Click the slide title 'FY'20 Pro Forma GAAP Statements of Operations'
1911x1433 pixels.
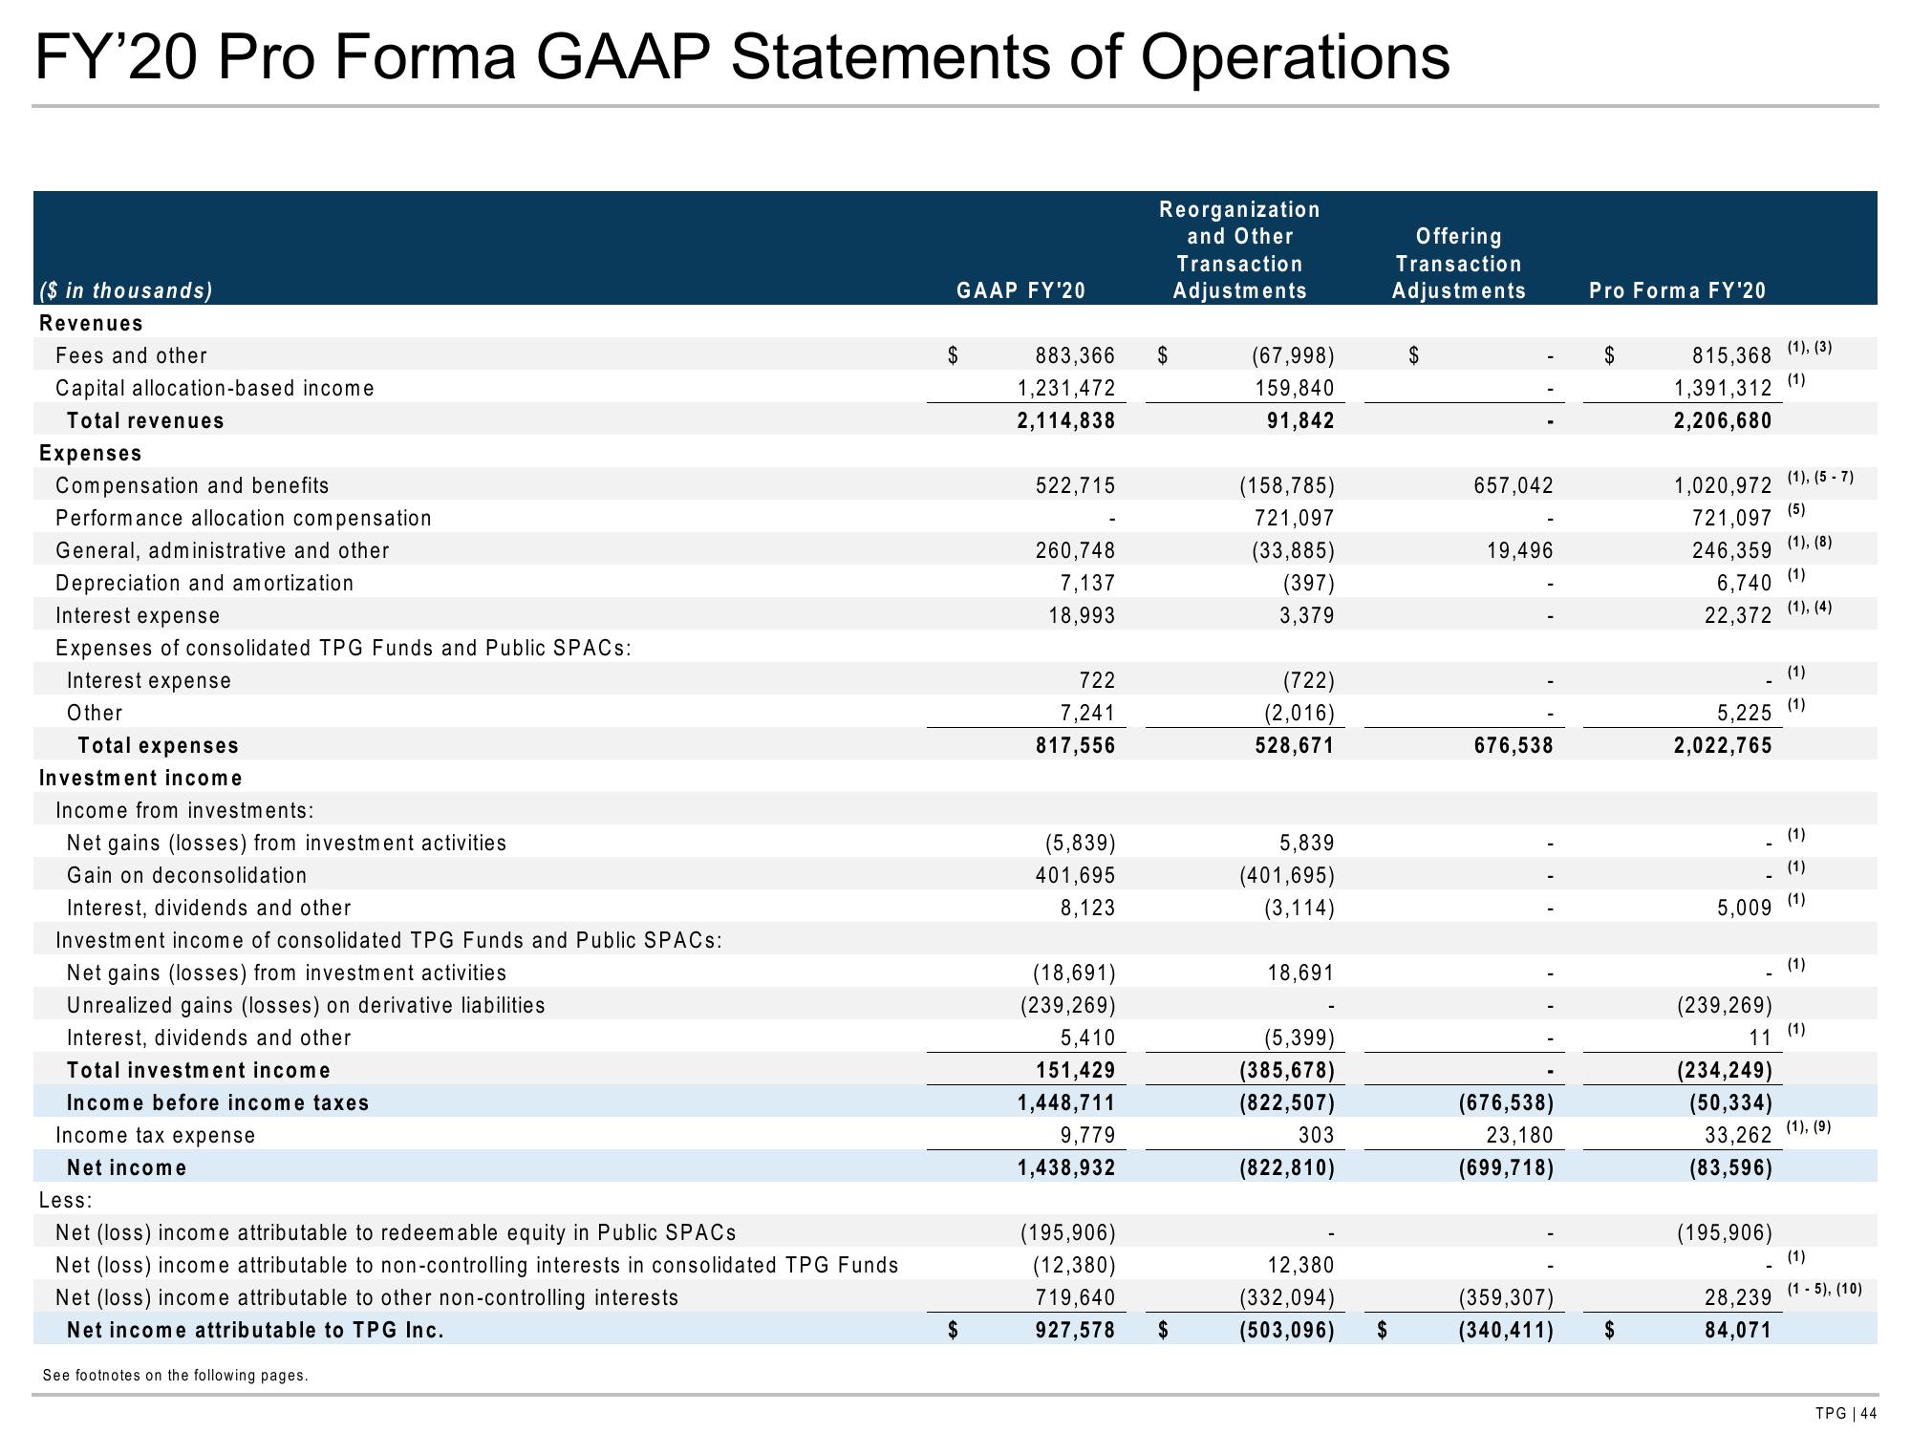pos(741,57)
